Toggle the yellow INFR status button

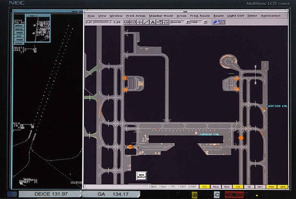click(x=283, y=187)
